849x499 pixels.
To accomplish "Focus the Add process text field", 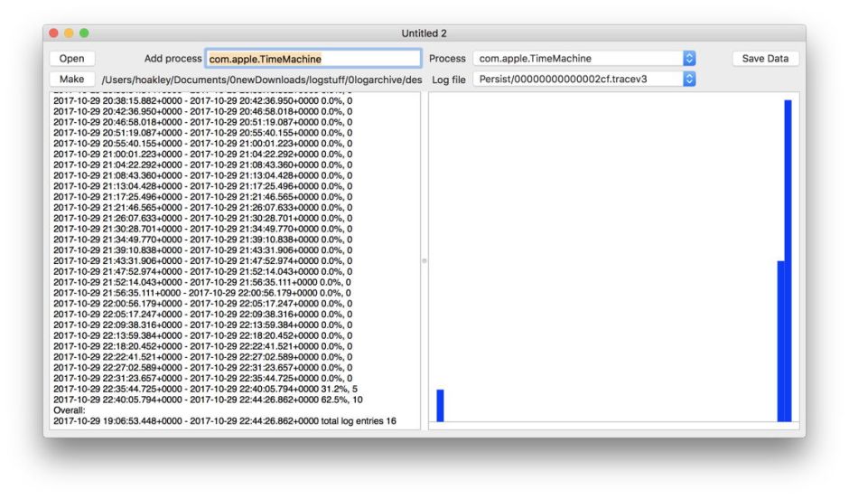I will tap(313, 59).
